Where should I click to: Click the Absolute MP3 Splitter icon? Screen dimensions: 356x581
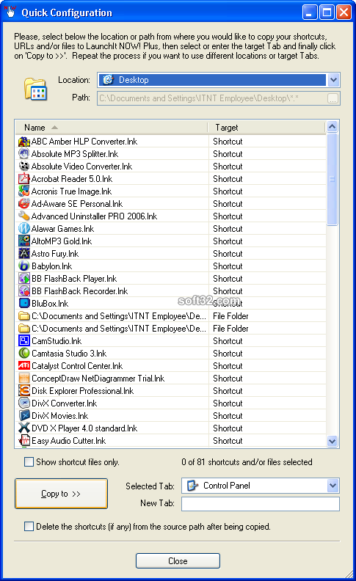(24, 154)
